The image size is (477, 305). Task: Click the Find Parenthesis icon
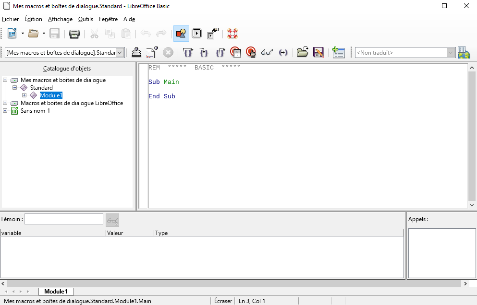coord(283,53)
